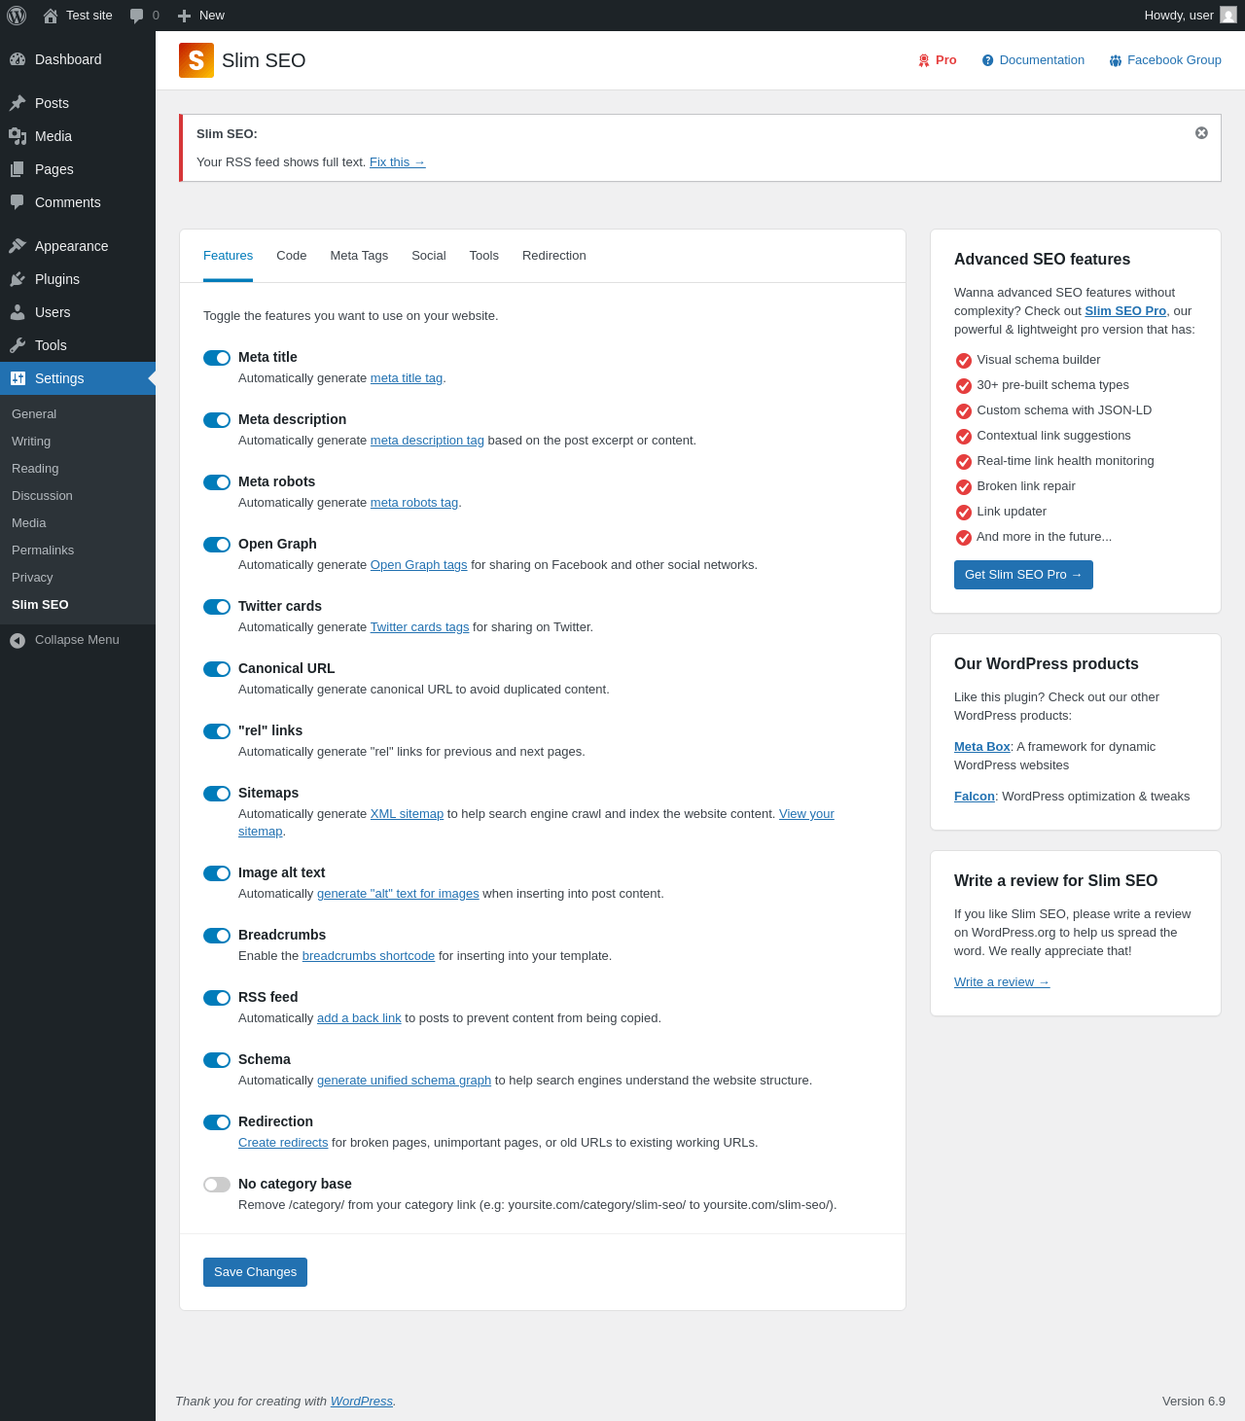
Task: Click the Users person icon
Action: [18, 312]
